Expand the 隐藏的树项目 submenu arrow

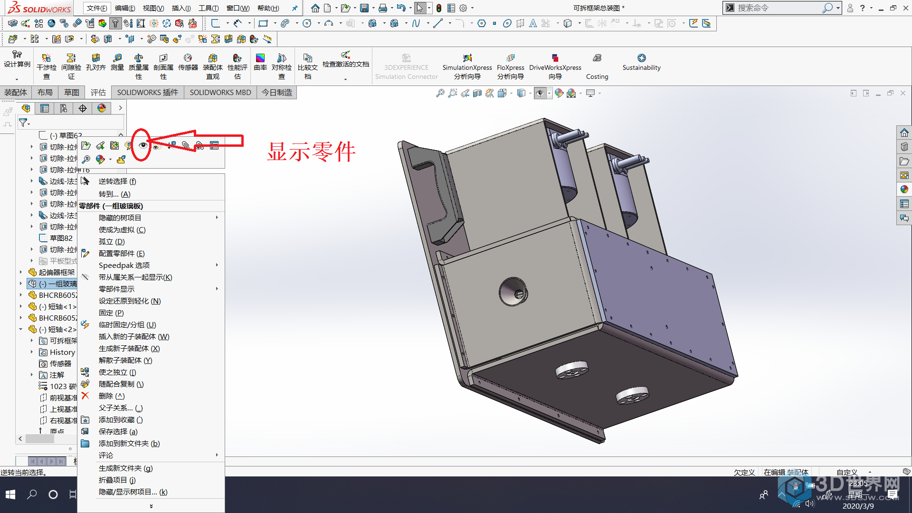[x=217, y=218]
